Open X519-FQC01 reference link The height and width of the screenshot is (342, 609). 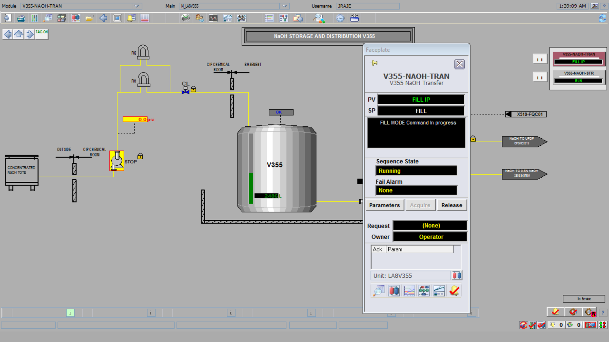click(526, 114)
